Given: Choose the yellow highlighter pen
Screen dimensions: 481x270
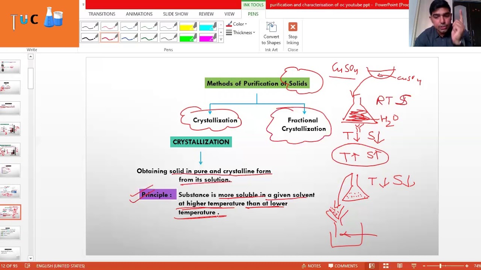Looking at the screenshot, I should (188, 26).
